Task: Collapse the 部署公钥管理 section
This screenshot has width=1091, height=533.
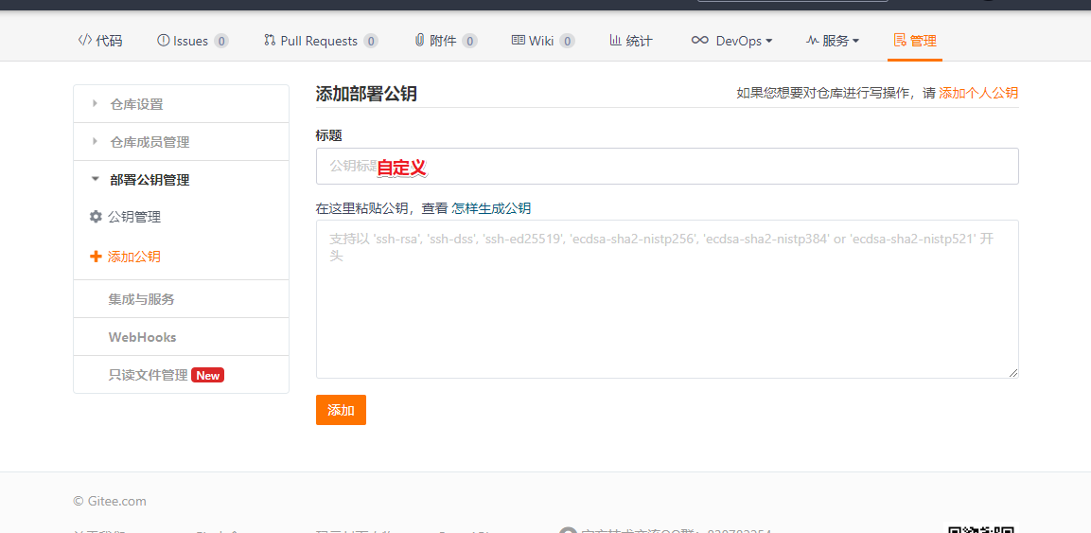Action: (x=150, y=180)
